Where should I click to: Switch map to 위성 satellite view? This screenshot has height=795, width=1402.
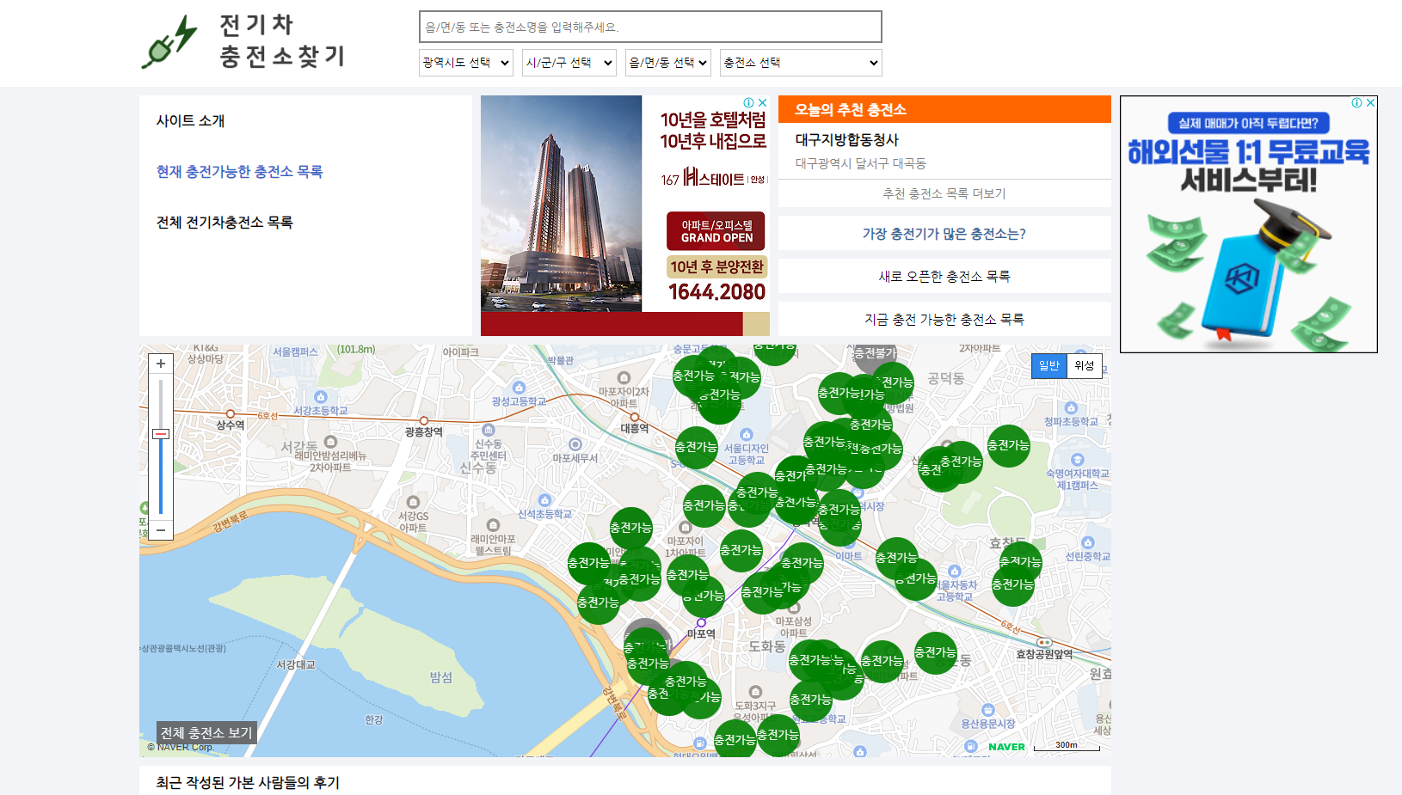tap(1084, 365)
